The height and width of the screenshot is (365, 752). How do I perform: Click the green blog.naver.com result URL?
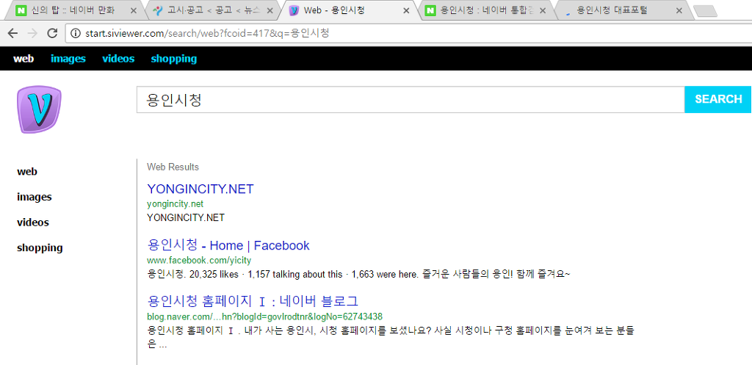264,317
